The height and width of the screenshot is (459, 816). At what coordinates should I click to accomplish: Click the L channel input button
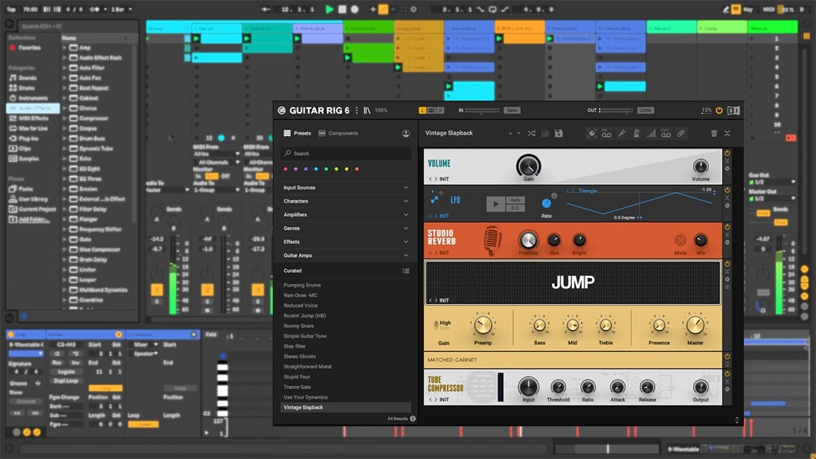(x=422, y=110)
